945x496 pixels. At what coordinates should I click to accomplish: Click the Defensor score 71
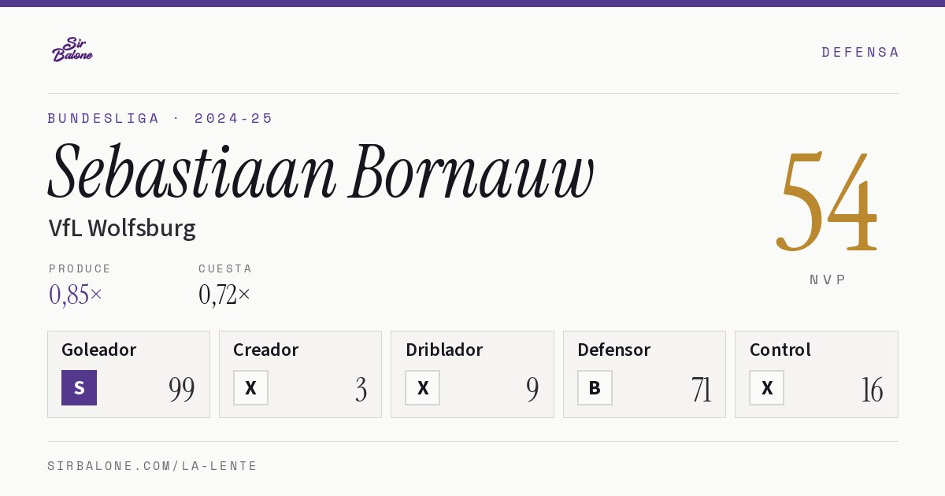click(x=701, y=390)
